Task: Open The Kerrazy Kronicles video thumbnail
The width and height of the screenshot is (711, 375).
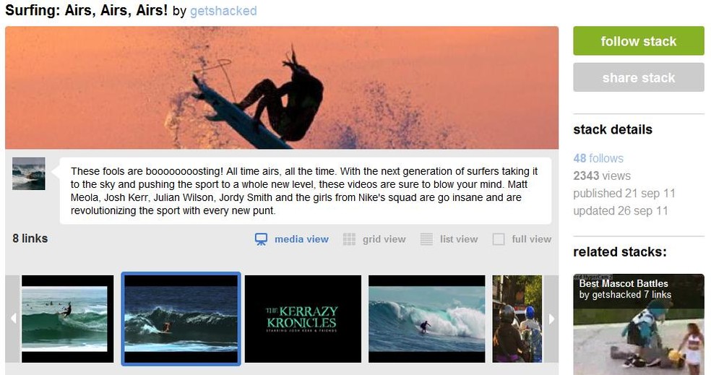Action: (303, 319)
